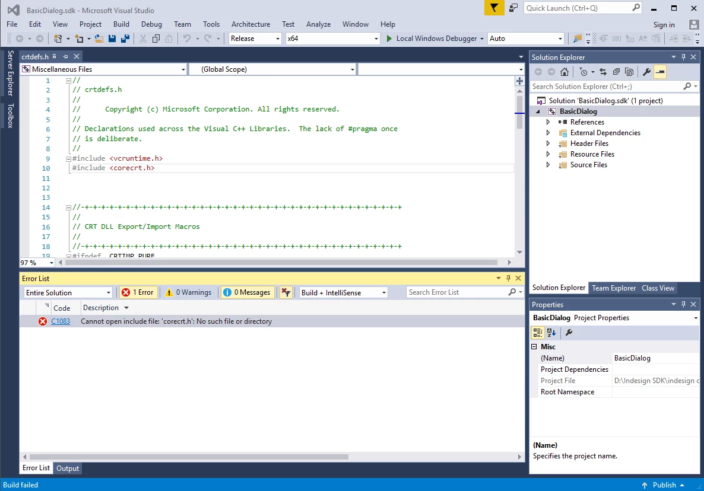Click Solution Explorer Home icon

click(x=565, y=72)
